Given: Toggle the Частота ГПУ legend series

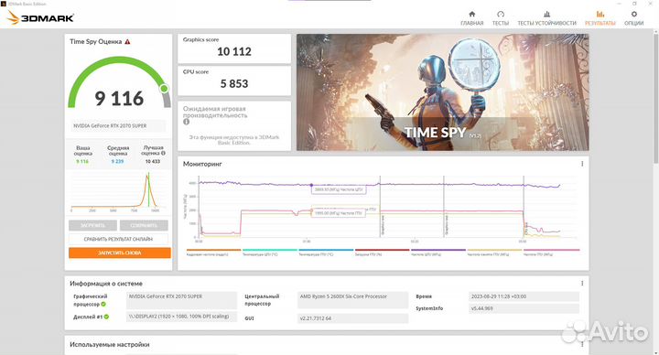Looking at the screenshot, I should [x=551, y=253].
